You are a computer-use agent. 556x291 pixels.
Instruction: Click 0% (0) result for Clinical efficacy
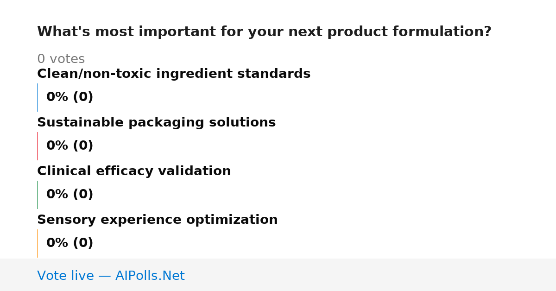(x=69, y=195)
